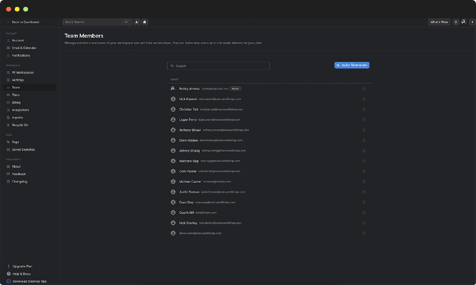
Task: Click the Recycle Bin trash icon
Action: click(8, 125)
